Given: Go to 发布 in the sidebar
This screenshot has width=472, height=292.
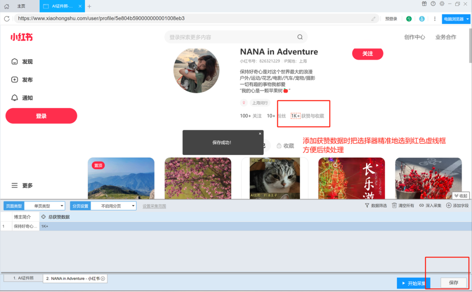Looking at the screenshot, I should coord(22,80).
